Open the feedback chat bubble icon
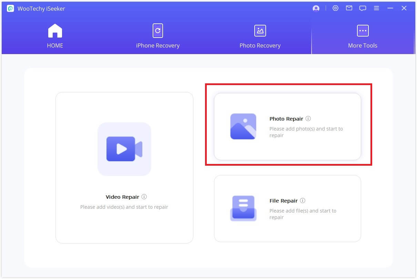 (x=363, y=9)
